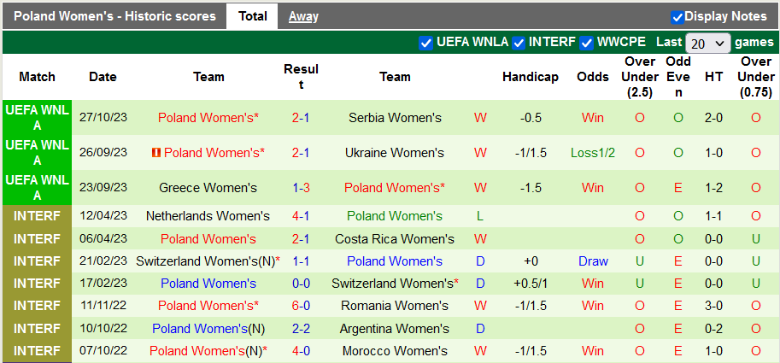Screen dimensions: 780x363
Task: Click the UEFA WNL A label for 27/10/23
Action: (37, 118)
